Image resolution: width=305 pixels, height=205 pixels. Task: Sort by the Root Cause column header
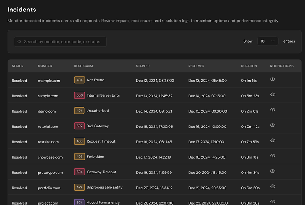[x=84, y=66]
